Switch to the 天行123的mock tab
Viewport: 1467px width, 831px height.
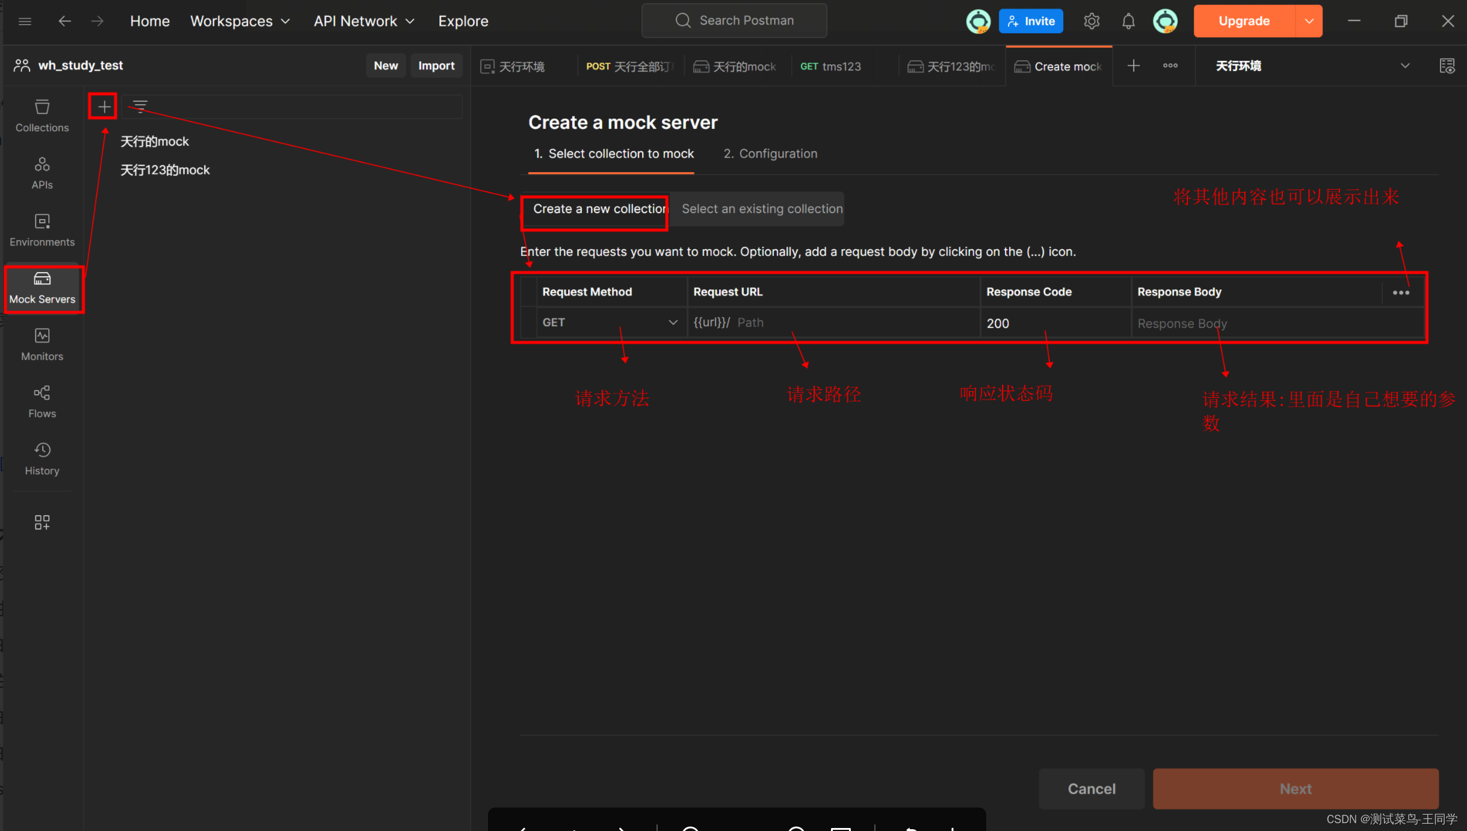click(x=952, y=66)
